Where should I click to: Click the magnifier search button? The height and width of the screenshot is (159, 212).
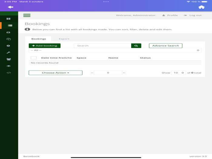coord(136,46)
